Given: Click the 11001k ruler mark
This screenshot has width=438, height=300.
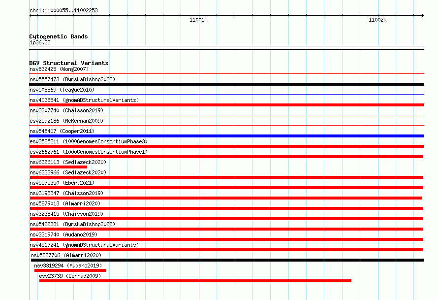Looking at the screenshot, I should click(x=198, y=20).
